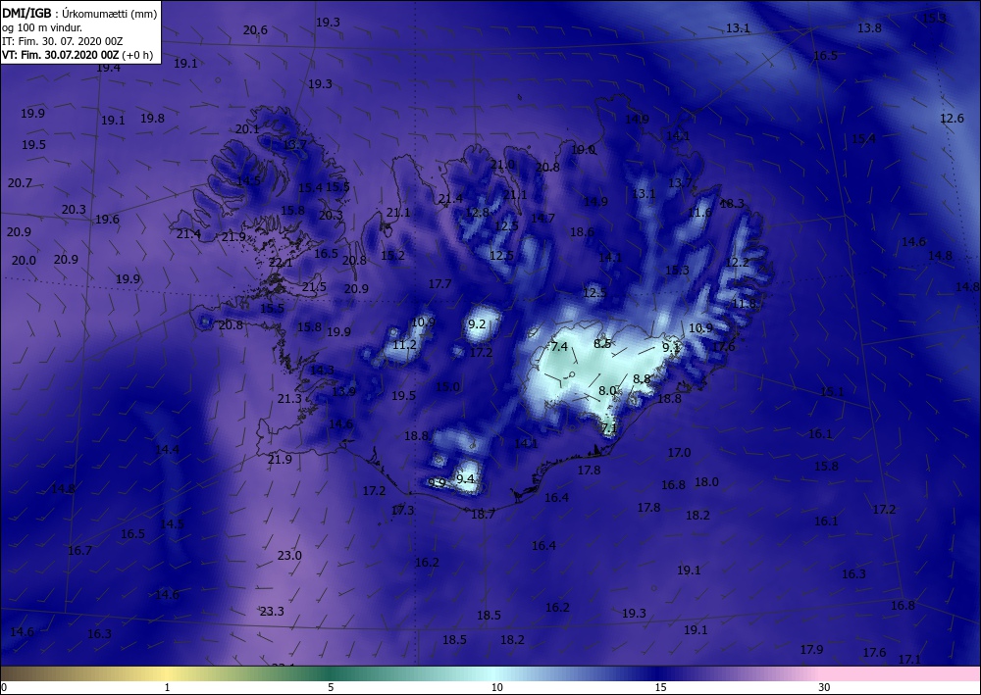
Task: Click the map value 17.1
Action: tap(909, 660)
